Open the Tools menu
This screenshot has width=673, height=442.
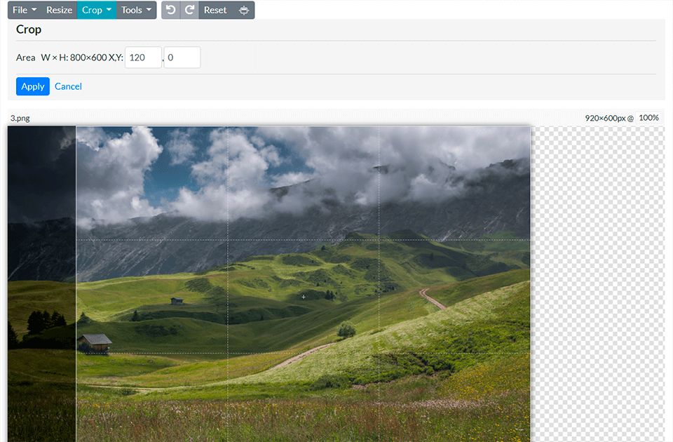(x=136, y=10)
